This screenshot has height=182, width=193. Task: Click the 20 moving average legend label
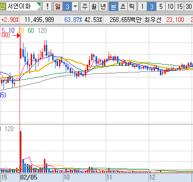(21, 30)
